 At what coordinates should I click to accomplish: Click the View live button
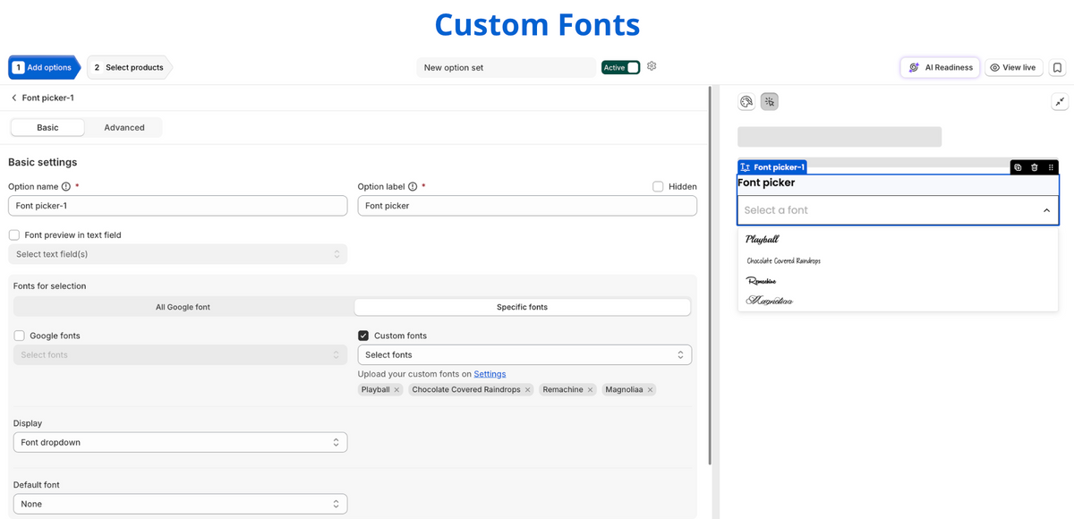[x=1013, y=67]
